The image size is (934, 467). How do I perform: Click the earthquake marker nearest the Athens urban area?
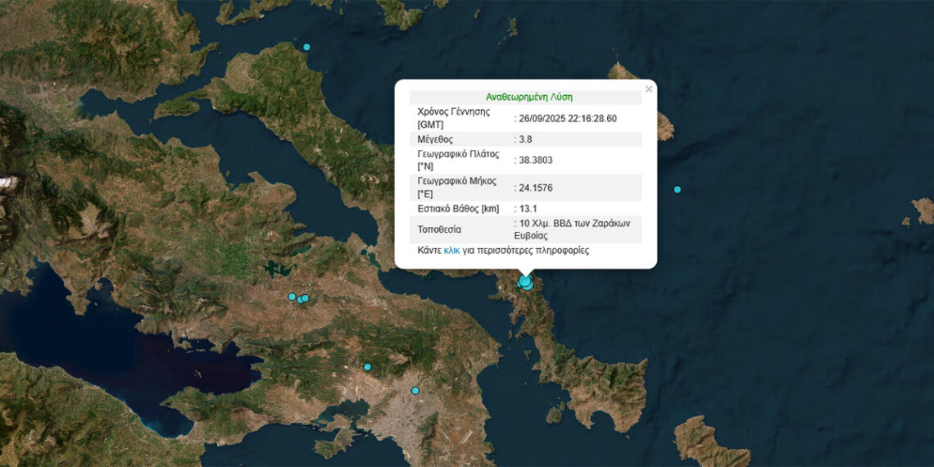pos(415,391)
